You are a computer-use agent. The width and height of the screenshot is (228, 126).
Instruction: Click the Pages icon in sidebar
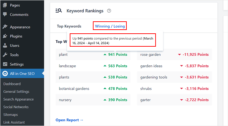(5, 5)
